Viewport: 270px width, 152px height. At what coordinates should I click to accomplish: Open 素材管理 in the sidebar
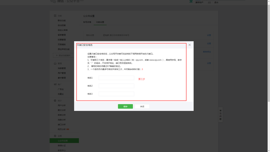click(x=61, y=78)
